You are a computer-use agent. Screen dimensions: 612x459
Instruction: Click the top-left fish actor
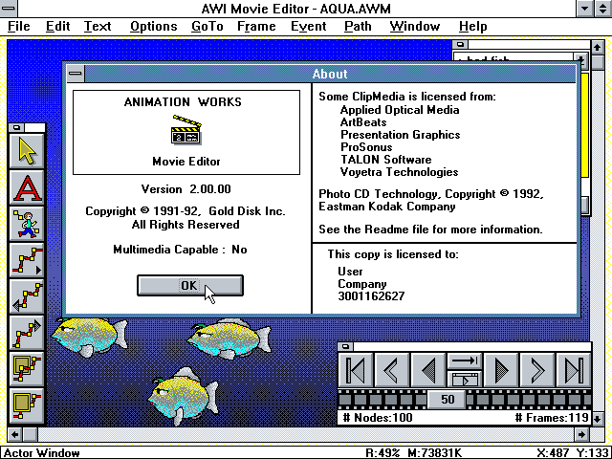[x=89, y=337]
